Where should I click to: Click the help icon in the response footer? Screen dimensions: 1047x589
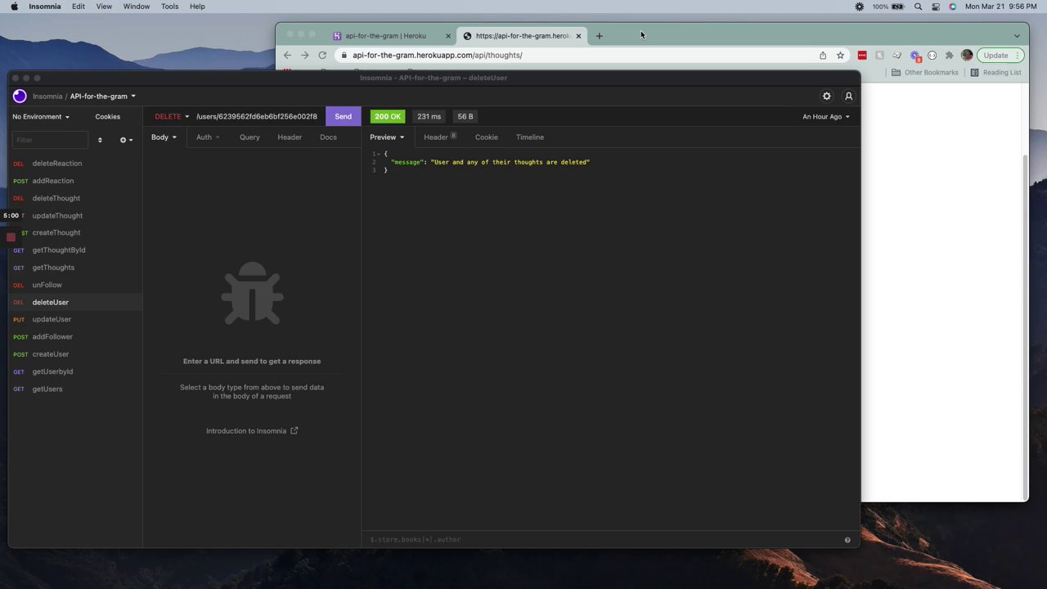(x=847, y=540)
